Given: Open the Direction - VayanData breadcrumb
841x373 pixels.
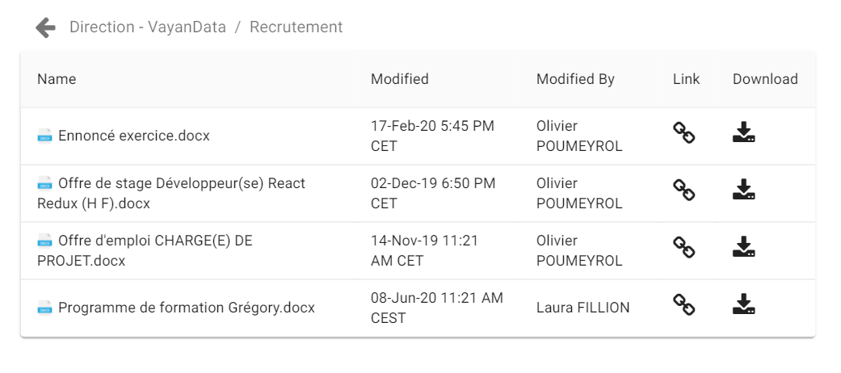Looking at the screenshot, I should click(148, 27).
